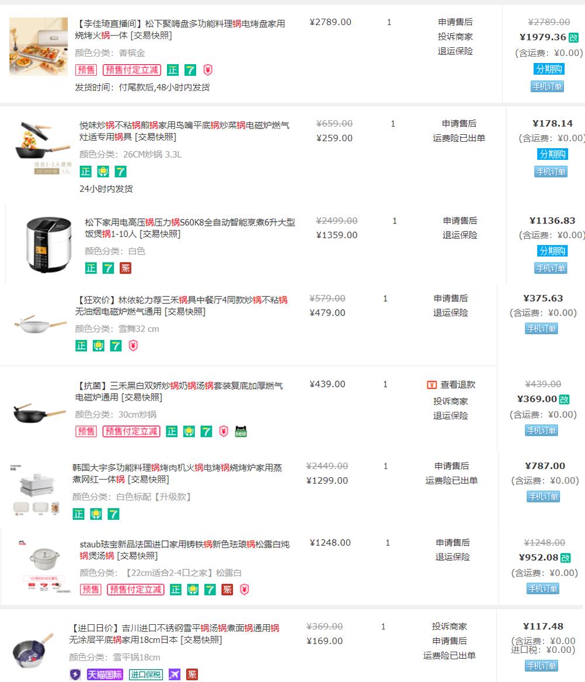
Task: Click the green 7-day return icon under 韩国大宇 item
Action: pyautogui.click(x=113, y=514)
